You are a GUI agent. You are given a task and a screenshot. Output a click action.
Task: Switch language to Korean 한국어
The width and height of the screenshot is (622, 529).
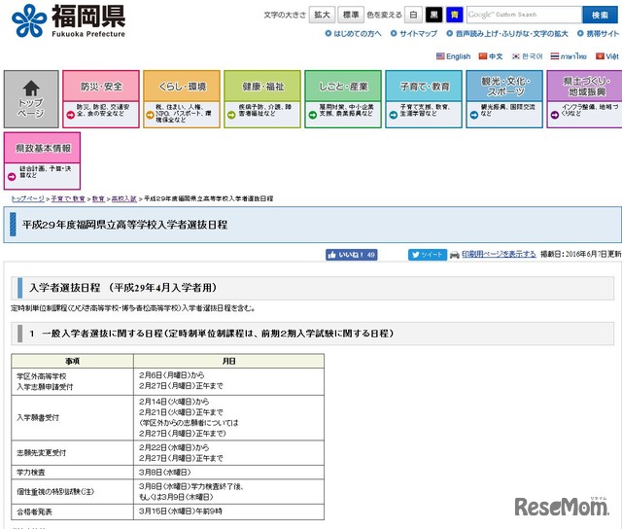(532, 56)
